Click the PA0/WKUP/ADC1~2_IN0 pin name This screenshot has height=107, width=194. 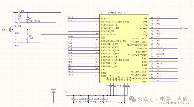[113, 41]
